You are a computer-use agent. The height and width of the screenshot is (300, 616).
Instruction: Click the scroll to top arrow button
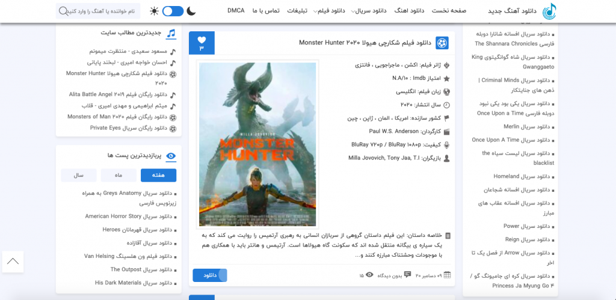(13, 262)
